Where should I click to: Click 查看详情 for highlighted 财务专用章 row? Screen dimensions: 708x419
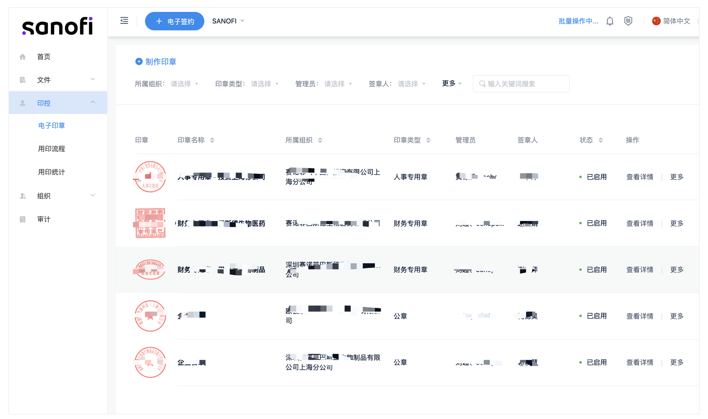[x=640, y=270]
